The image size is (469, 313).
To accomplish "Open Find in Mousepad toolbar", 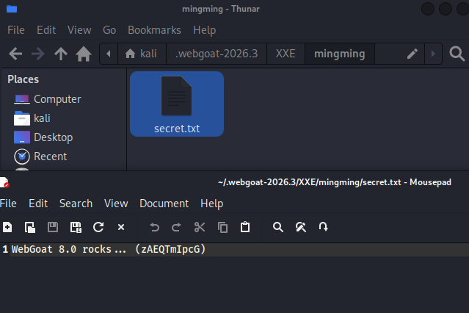I will point(278,227).
